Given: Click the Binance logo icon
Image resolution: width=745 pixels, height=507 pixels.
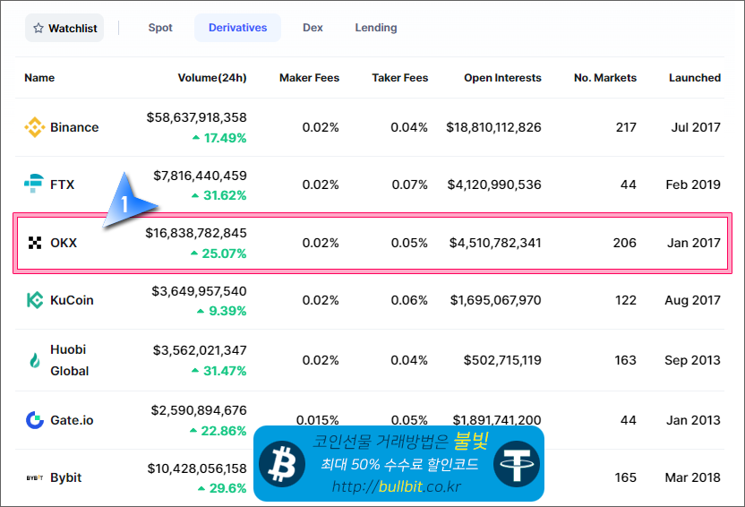Looking at the screenshot, I should pos(35,127).
